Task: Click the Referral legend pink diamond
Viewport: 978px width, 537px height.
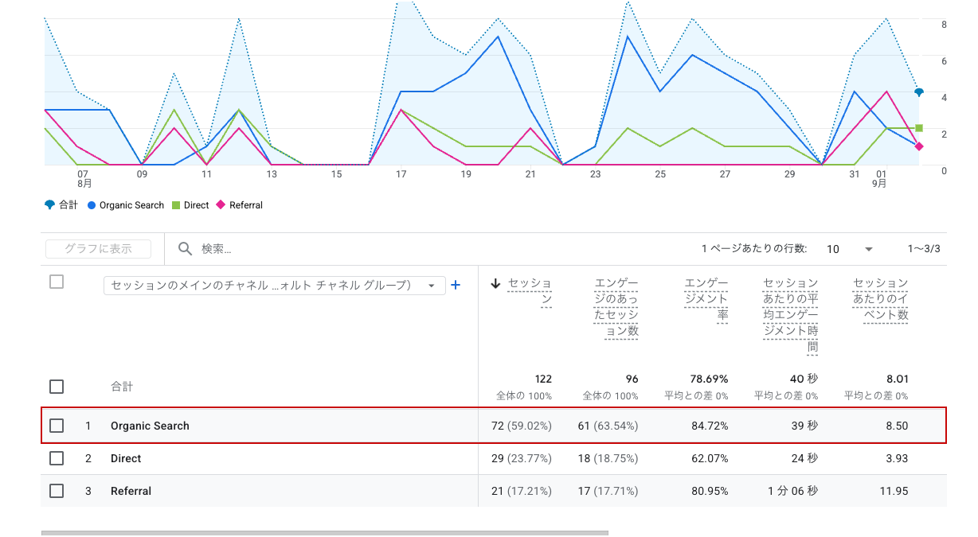Action: (221, 205)
